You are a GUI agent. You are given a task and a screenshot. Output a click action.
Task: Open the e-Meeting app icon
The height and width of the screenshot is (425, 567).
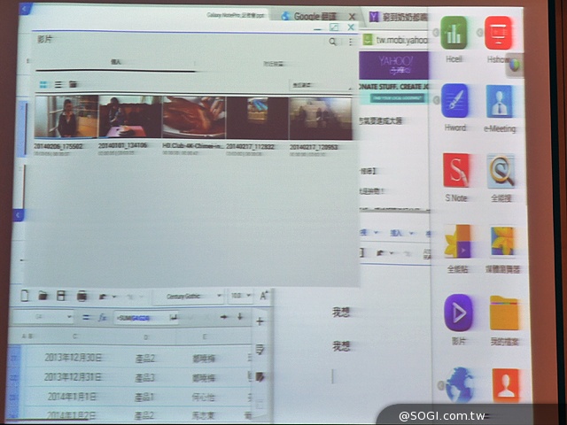pos(500,102)
